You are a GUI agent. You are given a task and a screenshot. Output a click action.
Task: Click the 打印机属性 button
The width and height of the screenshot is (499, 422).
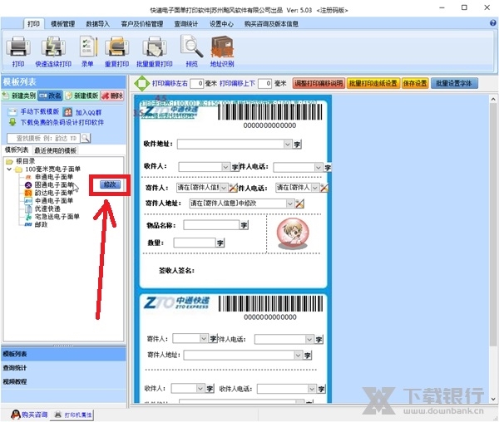73,415
